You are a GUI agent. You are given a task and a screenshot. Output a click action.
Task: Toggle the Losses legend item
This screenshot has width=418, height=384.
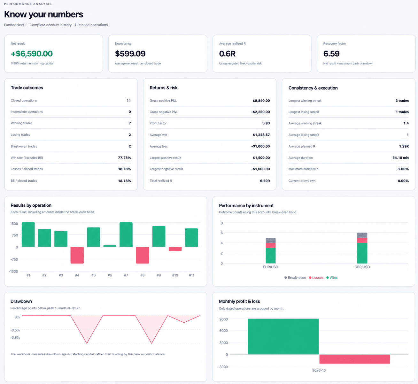(x=316, y=278)
